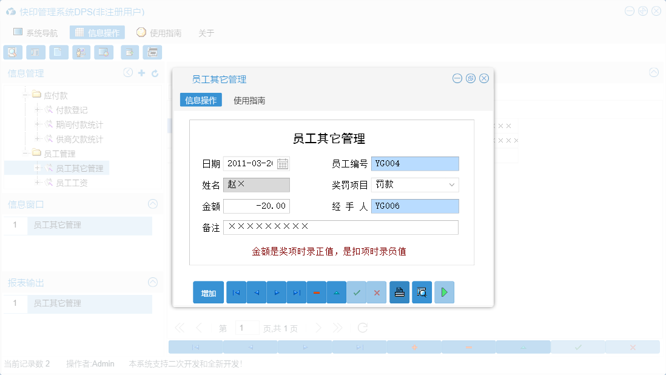This screenshot has height=375, width=666.
Task: Open print preview in the dialog toolbar
Action: [x=422, y=292]
